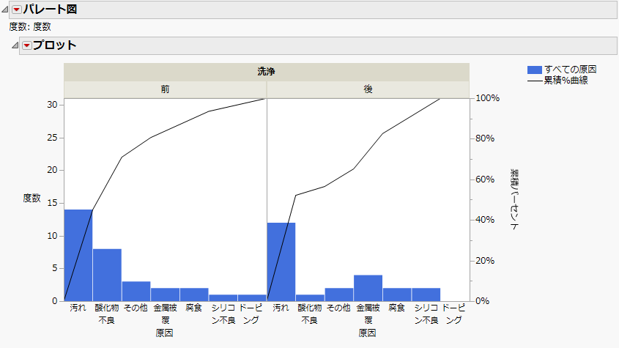This screenshot has height=348, width=619.
Task: Open the red triangle menu for プロット
Action: pos(27,45)
